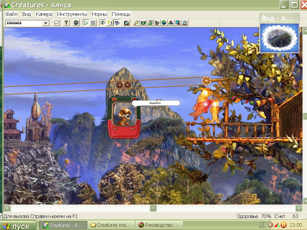
Task: Click the Creatures app icon in title bar
Action: 7,5
